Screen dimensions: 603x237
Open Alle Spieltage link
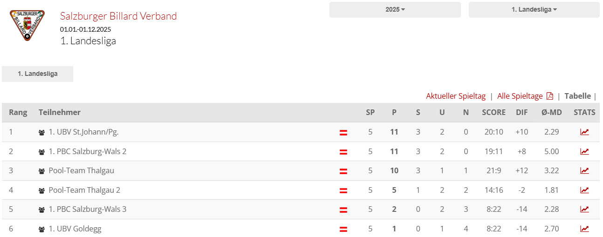pos(520,96)
